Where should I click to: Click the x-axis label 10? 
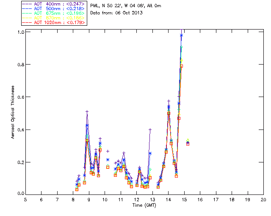105,200
